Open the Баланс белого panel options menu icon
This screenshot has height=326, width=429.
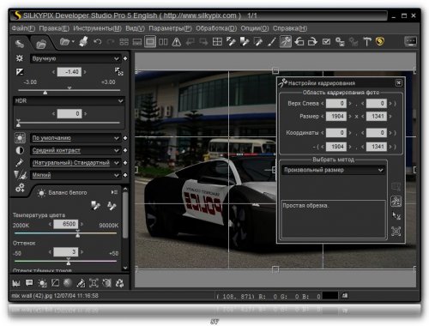tap(114, 192)
